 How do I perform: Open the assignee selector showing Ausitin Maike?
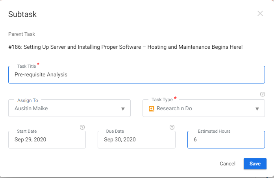pyautogui.click(x=63, y=109)
